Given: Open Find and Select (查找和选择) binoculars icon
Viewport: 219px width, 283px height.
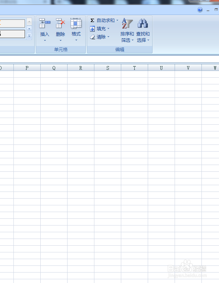Looking at the screenshot, I should tap(143, 23).
